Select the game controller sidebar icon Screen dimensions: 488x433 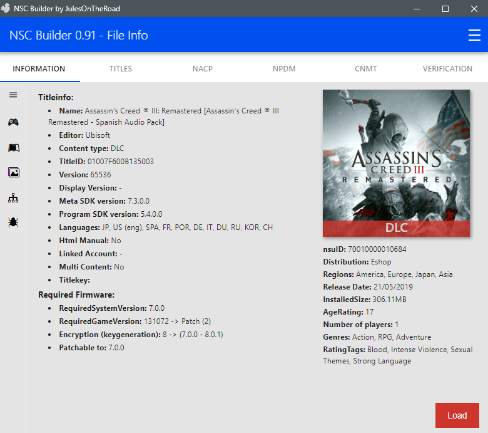click(x=13, y=122)
